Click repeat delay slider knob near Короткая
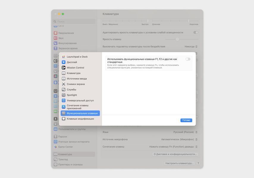 coord(189,21)
